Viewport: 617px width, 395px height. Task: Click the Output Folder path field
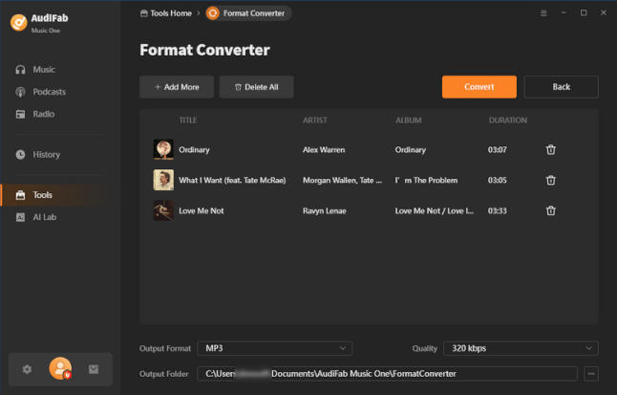click(x=387, y=374)
